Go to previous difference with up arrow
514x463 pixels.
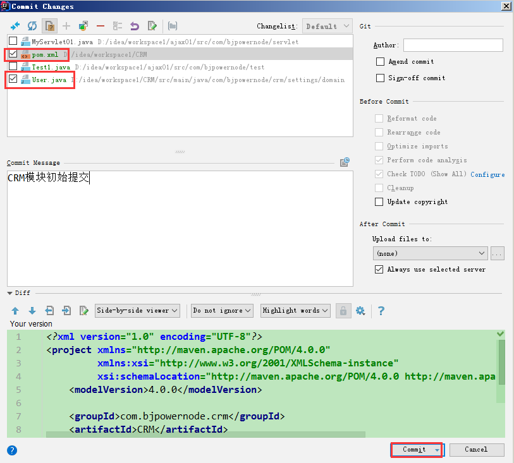click(15, 310)
